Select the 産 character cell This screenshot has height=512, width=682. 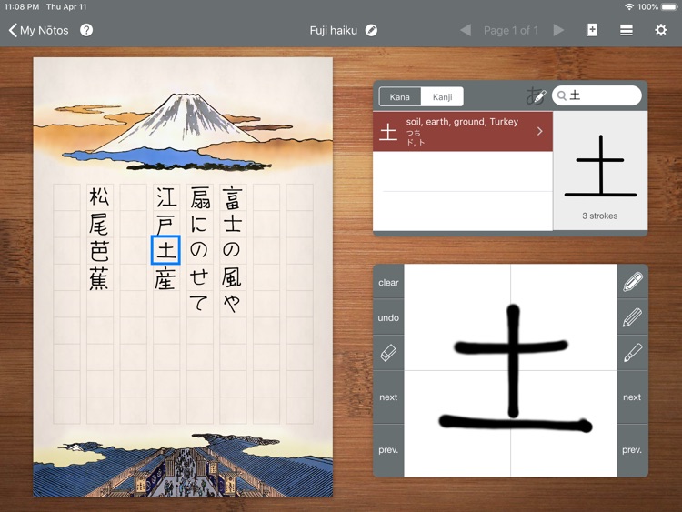tap(166, 277)
